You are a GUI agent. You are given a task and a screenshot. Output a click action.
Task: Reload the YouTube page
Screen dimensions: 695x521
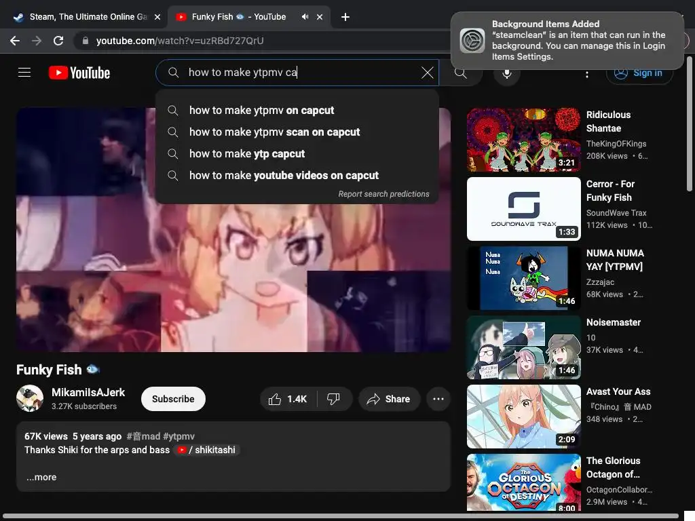(58, 41)
